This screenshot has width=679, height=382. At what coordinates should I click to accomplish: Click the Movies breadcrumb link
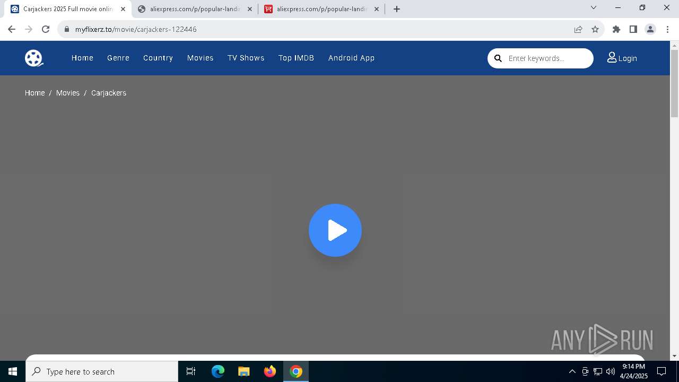68,93
